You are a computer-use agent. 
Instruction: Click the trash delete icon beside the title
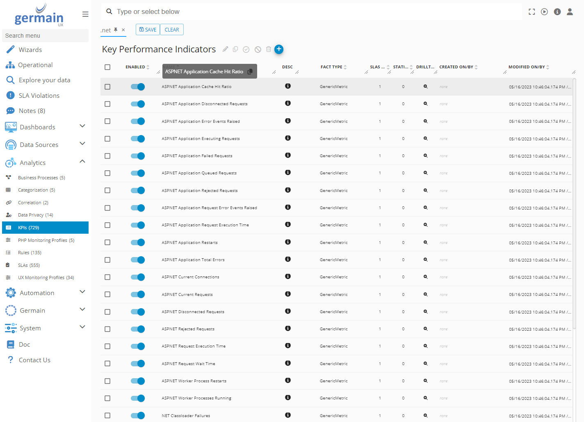coord(269,49)
